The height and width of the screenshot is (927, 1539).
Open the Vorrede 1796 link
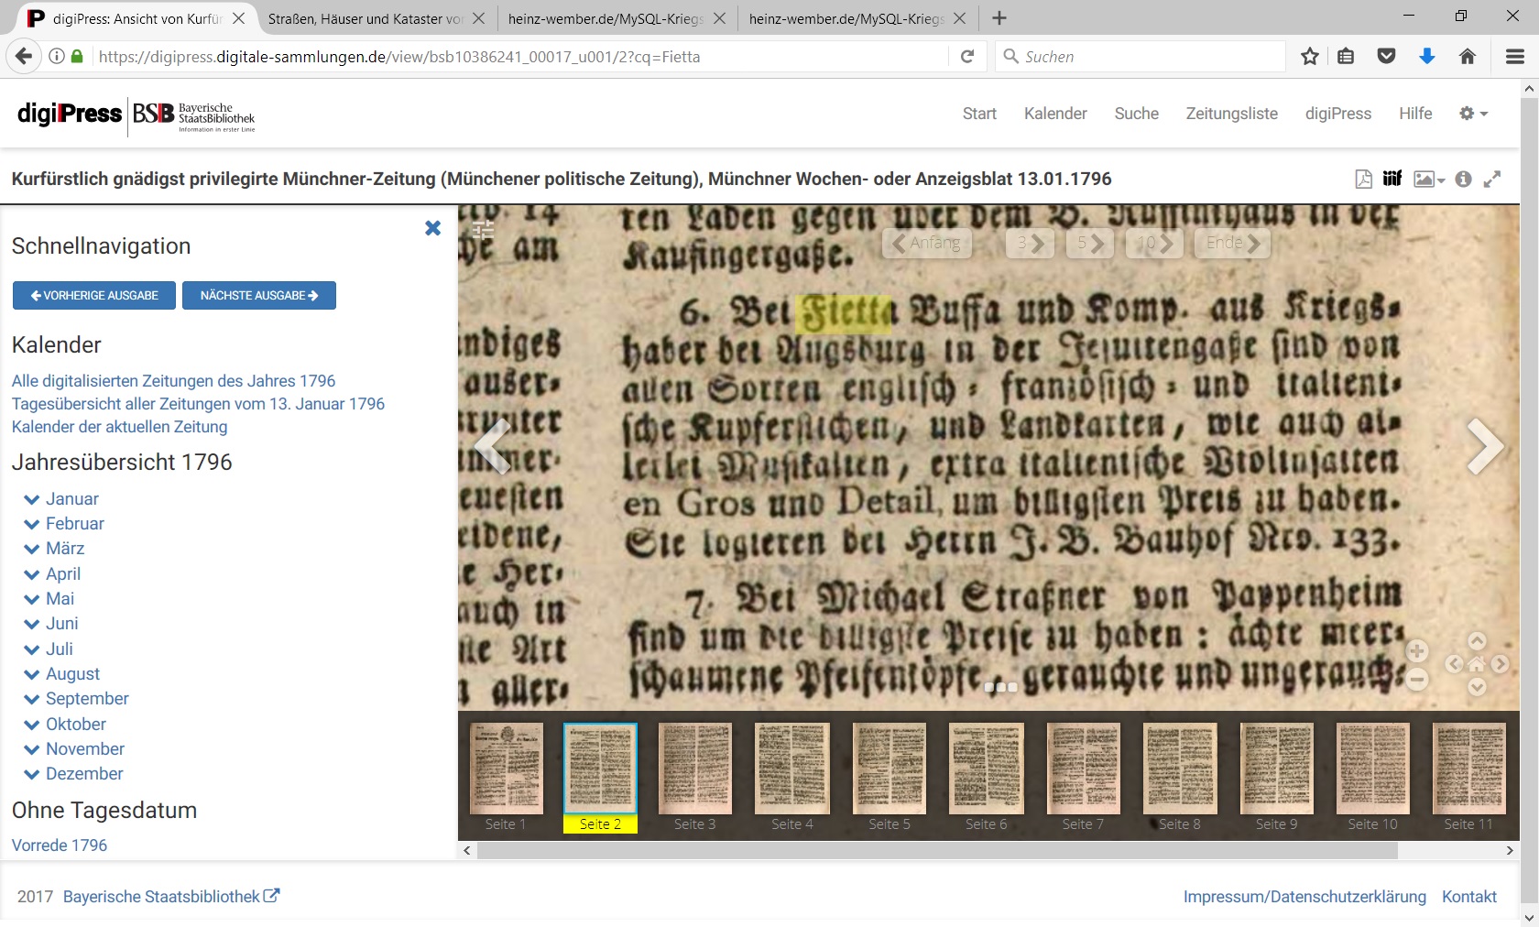tap(60, 845)
